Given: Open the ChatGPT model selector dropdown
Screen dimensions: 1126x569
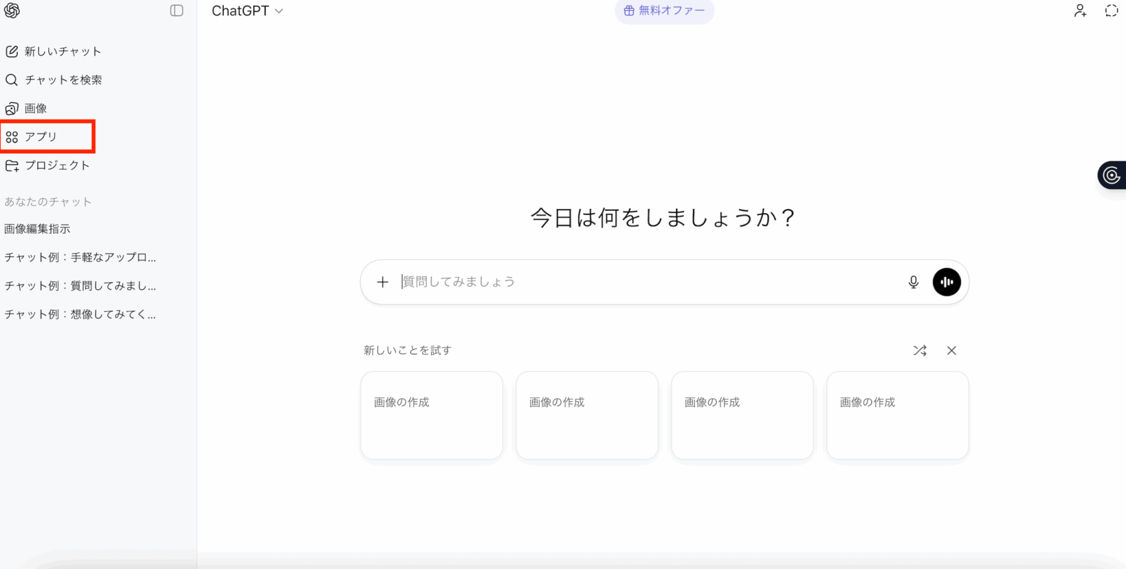Looking at the screenshot, I should (247, 11).
